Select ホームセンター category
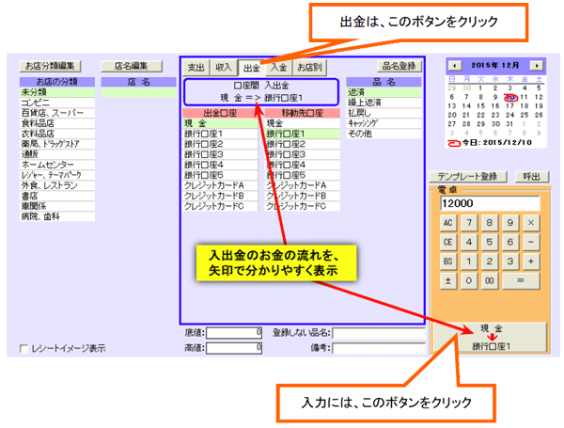 click(57, 165)
